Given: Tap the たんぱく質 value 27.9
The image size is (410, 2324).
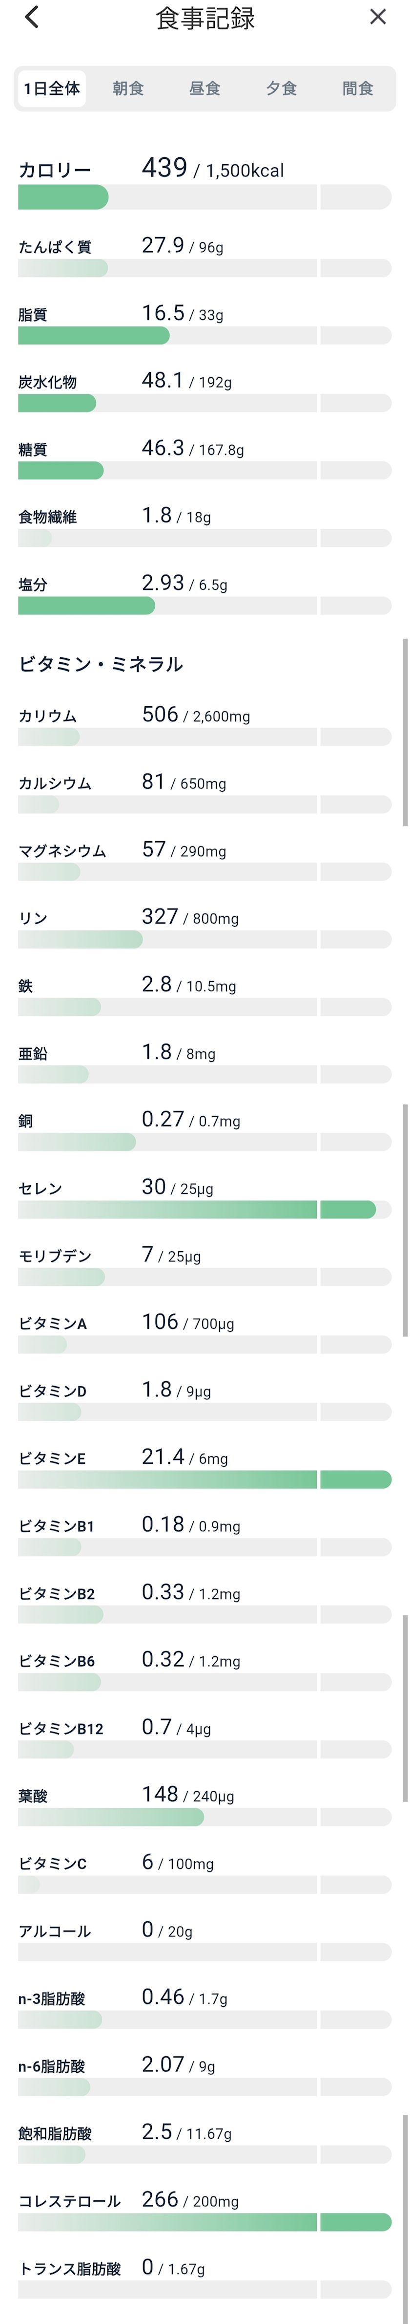Looking at the screenshot, I should pos(163,245).
